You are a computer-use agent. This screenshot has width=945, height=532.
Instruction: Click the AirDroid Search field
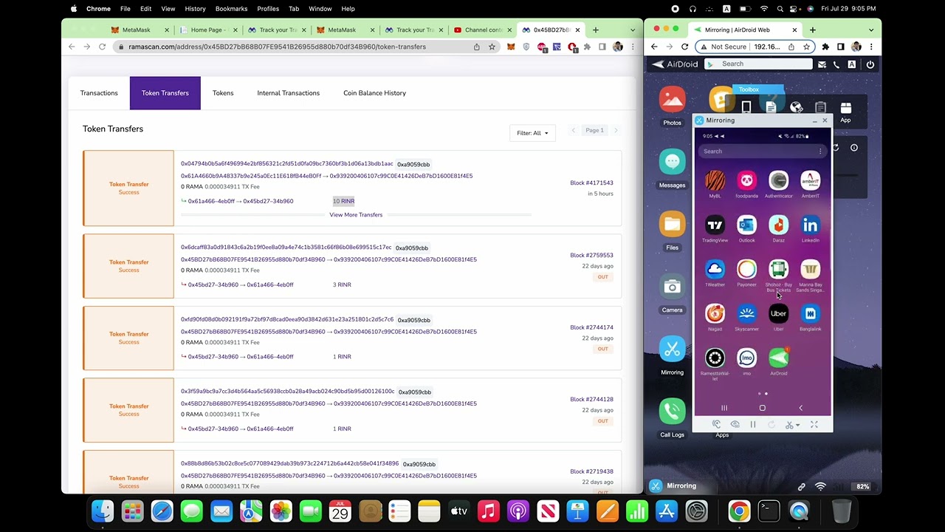758,64
